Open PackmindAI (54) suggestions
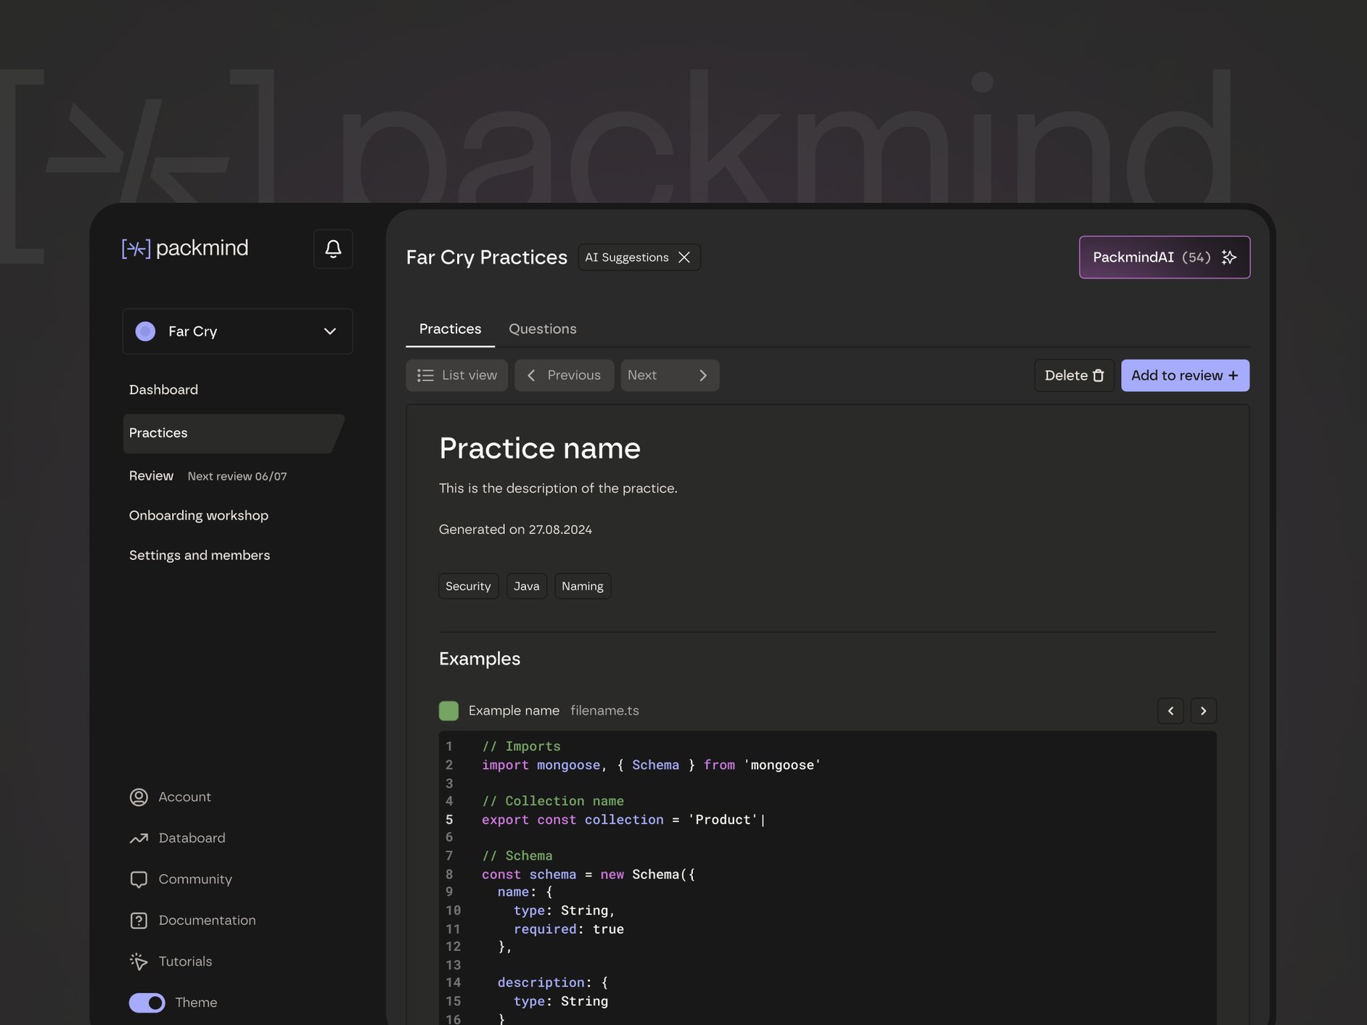1367x1025 pixels. click(1164, 258)
